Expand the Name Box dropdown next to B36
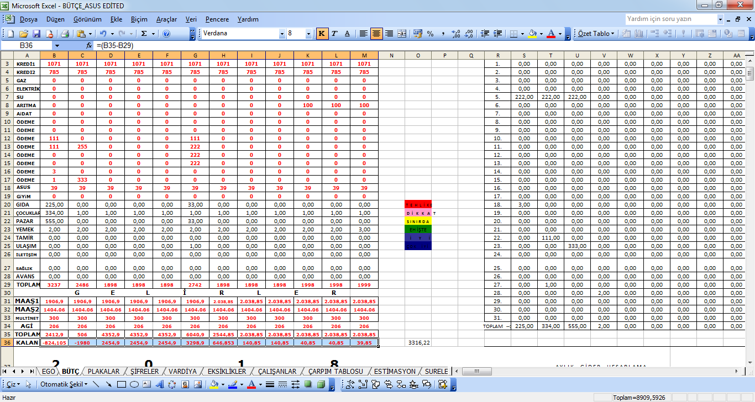The height and width of the screenshot is (402, 755). click(x=56, y=45)
